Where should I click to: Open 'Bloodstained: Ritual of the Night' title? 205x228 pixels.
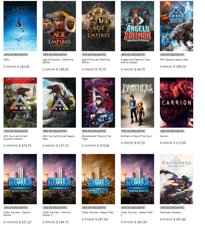(96, 137)
